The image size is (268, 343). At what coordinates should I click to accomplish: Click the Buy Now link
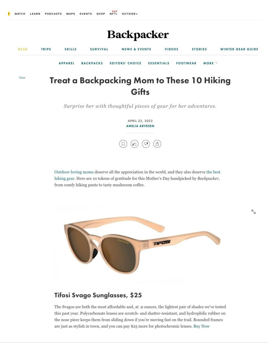tap(202, 326)
